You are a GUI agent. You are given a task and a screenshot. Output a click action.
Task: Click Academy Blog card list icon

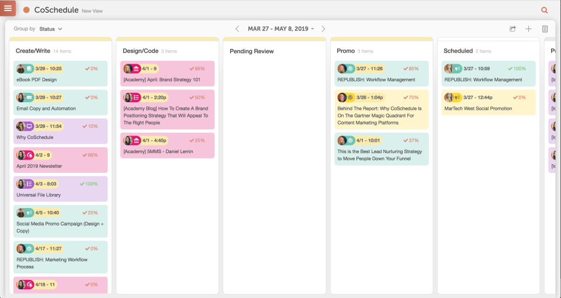point(136,98)
